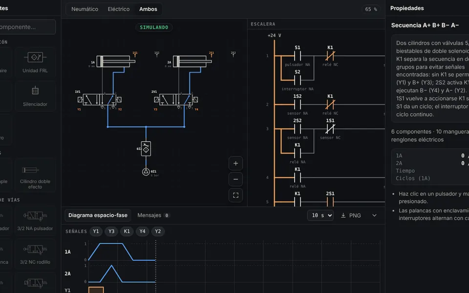This screenshot has width=469, height=293.
Task: Open the Mensajes tab
Action: coord(153,215)
